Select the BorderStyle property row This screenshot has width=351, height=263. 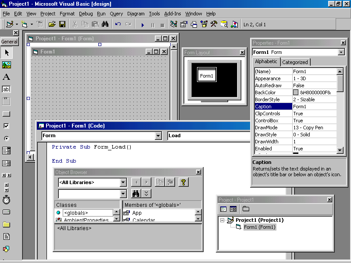295,100
